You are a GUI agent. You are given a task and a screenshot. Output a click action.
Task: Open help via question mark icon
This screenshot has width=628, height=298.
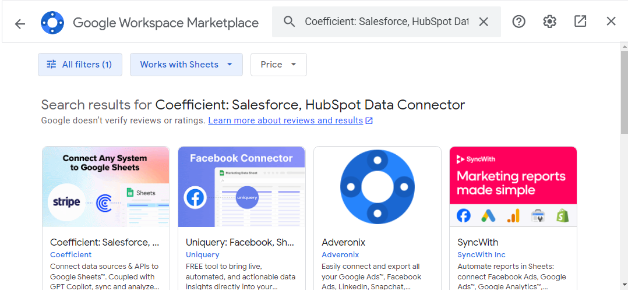tap(518, 22)
